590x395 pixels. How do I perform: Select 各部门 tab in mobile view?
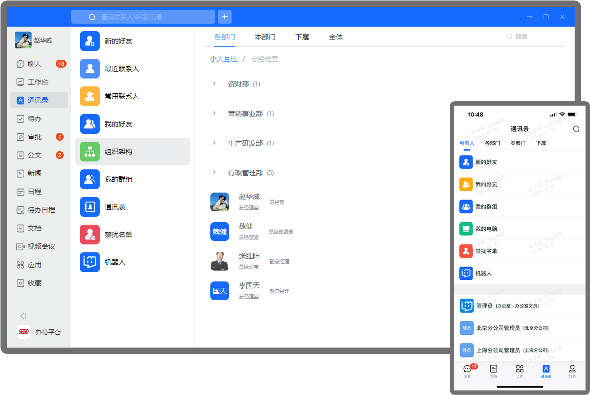coord(493,143)
